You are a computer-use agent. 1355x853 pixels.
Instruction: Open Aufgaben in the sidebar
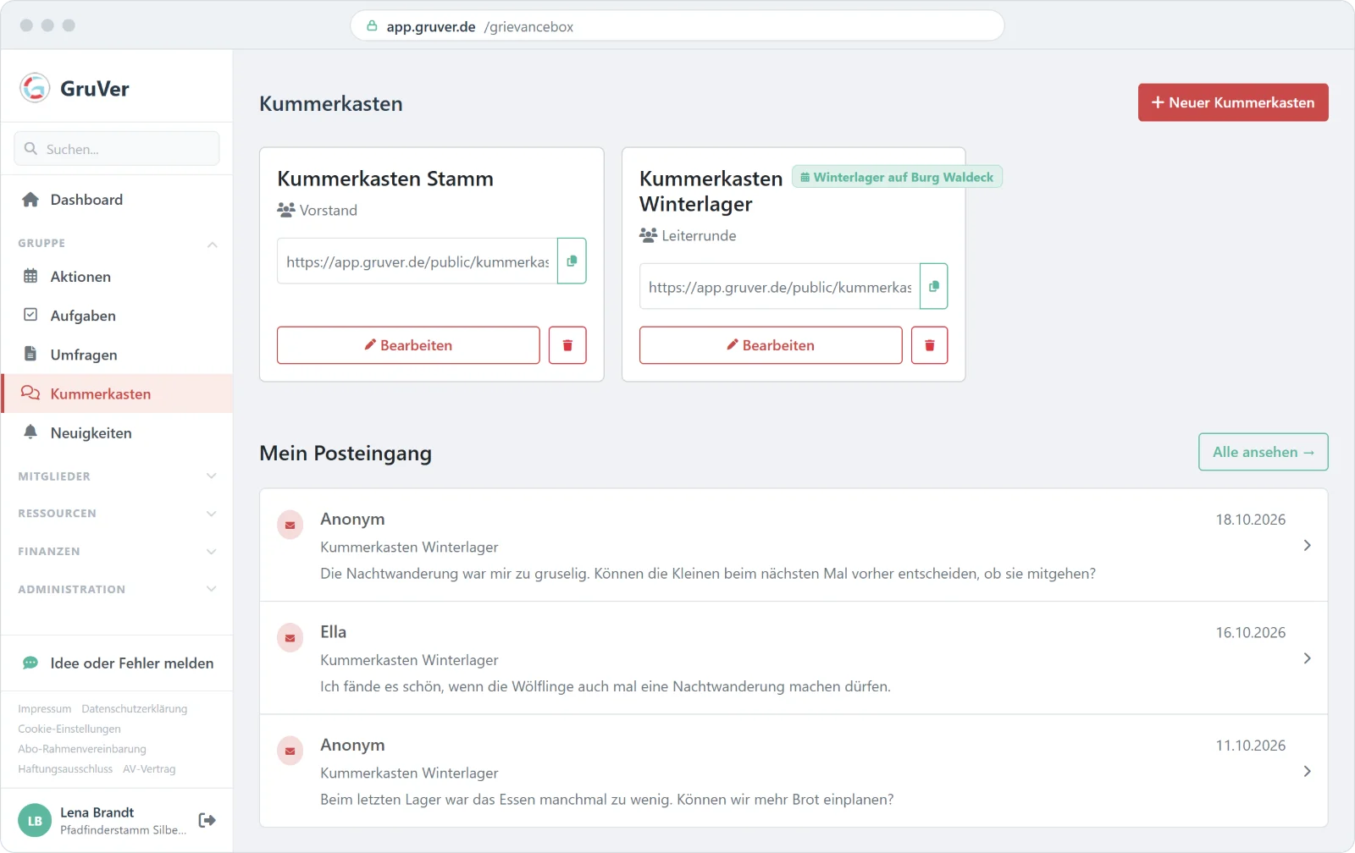pyautogui.click(x=117, y=316)
